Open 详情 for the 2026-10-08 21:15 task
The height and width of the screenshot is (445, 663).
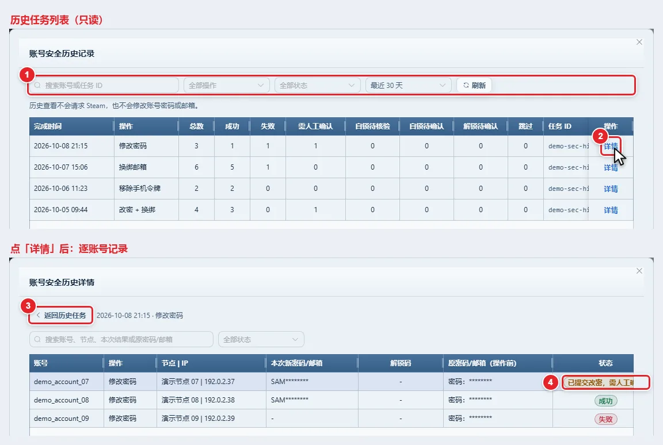click(611, 146)
